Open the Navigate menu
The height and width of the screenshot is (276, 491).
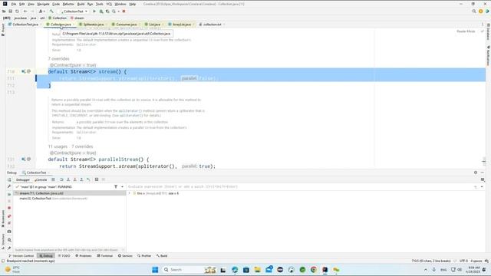(x=43, y=4)
